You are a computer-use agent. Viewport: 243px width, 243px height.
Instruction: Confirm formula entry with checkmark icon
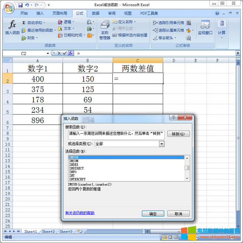[x=65, y=53]
